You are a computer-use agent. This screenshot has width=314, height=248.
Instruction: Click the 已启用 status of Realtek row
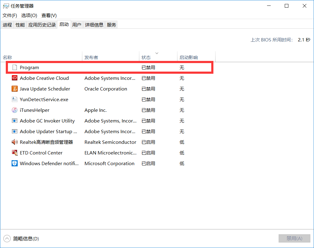pyautogui.click(x=148, y=142)
